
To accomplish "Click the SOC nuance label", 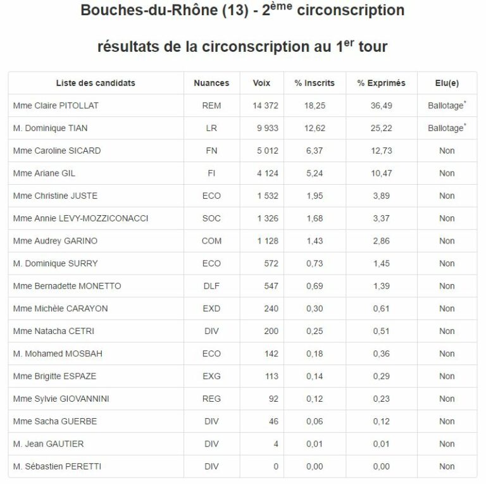I will (211, 218).
